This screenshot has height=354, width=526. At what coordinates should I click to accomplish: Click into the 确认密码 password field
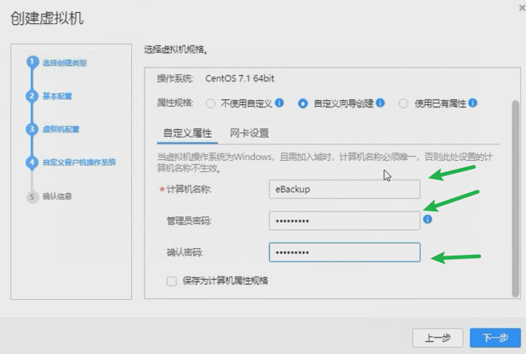coord(344,252)
